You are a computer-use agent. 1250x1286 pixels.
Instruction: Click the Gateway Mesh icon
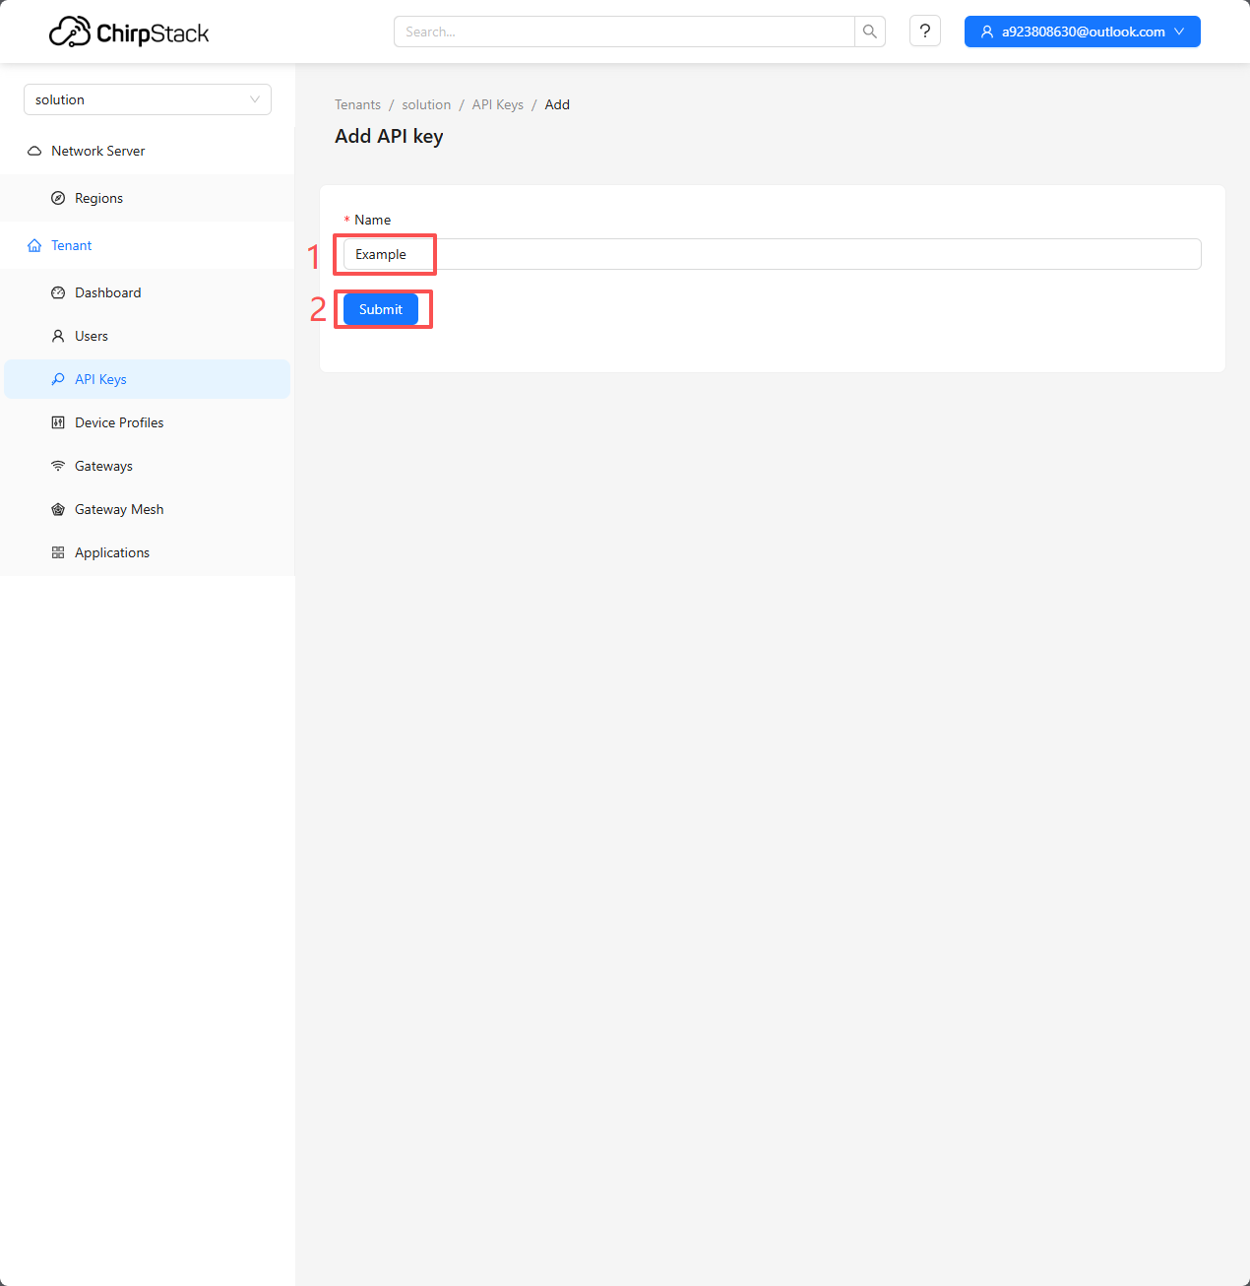tap(58, 509)
